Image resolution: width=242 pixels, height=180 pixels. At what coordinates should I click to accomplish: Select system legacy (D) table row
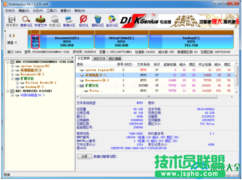click(x=155, y=70)
